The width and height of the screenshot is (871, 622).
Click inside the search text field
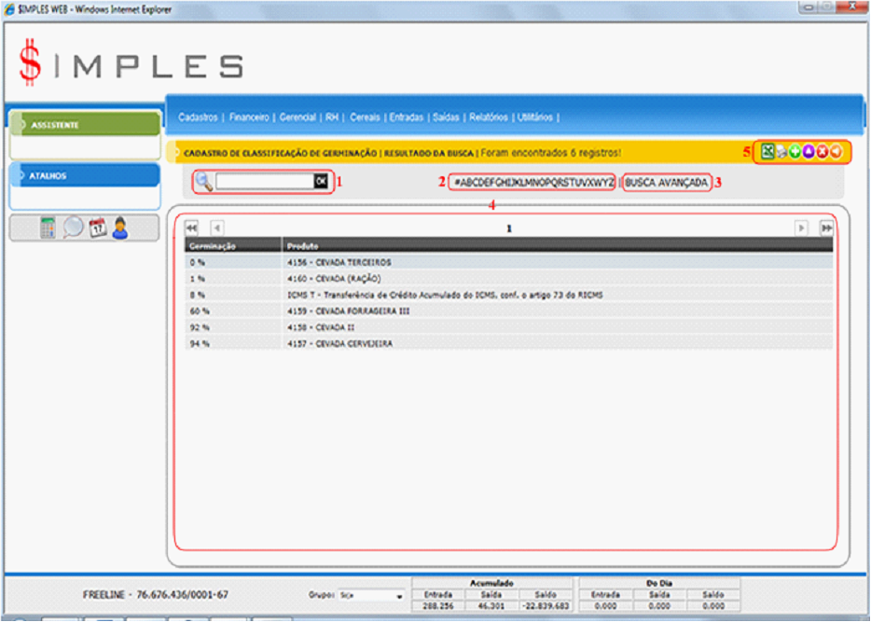(265, 182)
